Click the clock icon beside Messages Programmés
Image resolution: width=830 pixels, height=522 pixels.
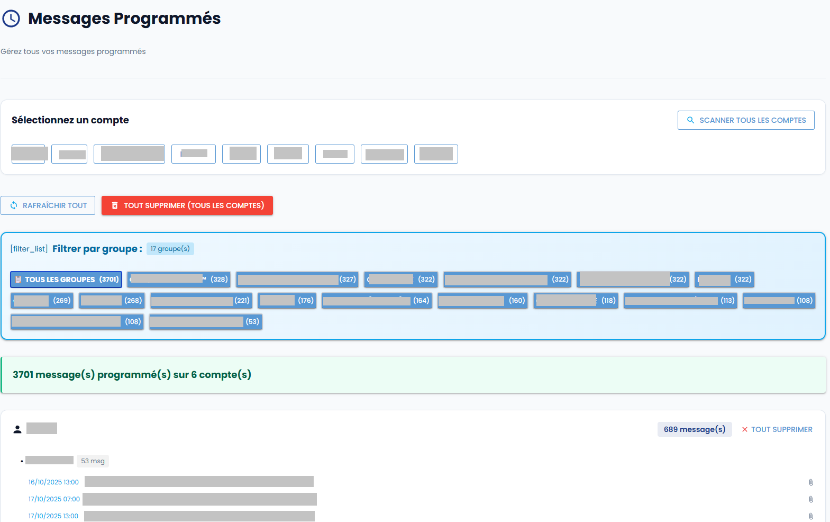(x=11, y=19)
